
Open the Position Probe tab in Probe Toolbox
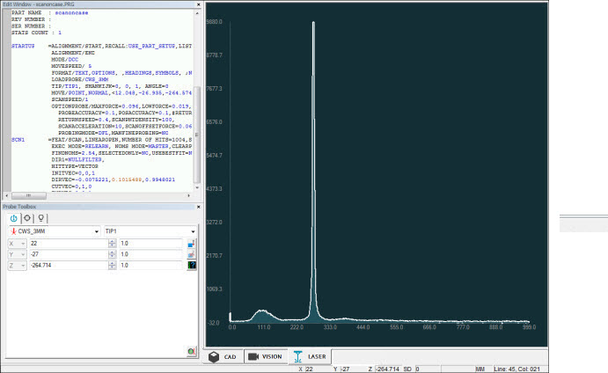pos(13,218)
